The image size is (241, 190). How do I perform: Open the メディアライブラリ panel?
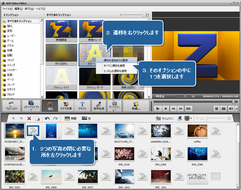coord(31,106)
